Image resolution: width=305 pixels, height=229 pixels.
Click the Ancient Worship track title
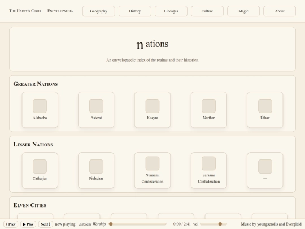click(x=93, y=224)
